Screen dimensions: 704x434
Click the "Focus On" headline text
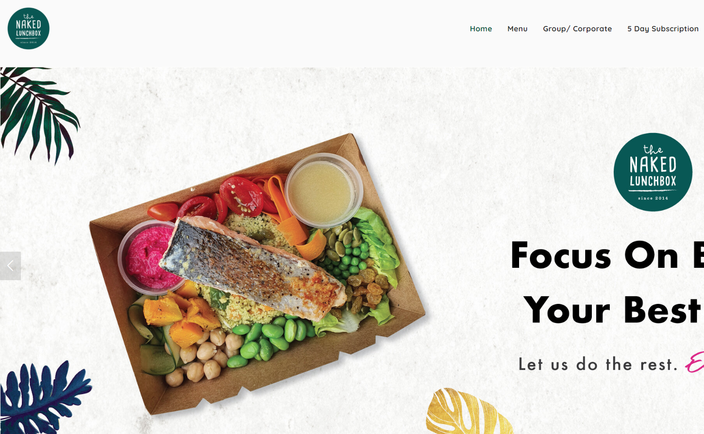[x=594, y=255]
